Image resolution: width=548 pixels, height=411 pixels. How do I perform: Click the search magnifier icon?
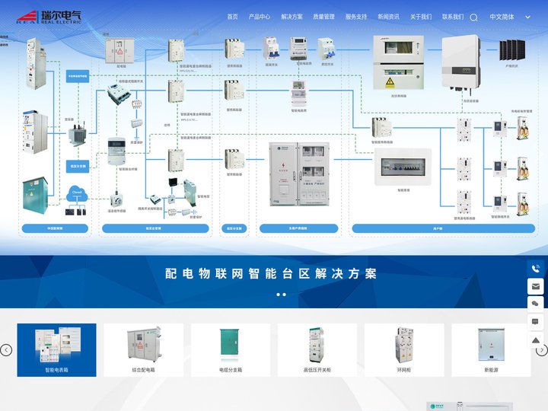[x=473, y=18]
